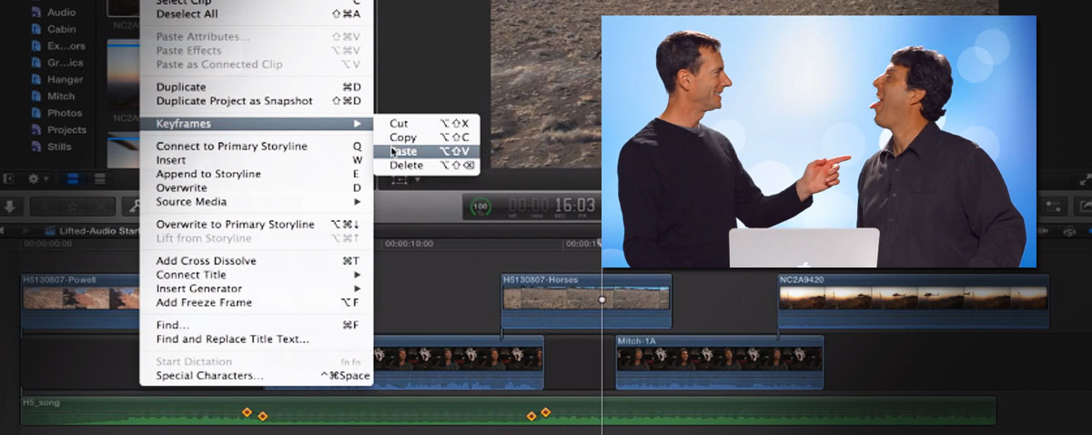The height and width of the screenshot is (435, 1092).
Task: Click the import media arrow button
Action: [10, 207]
